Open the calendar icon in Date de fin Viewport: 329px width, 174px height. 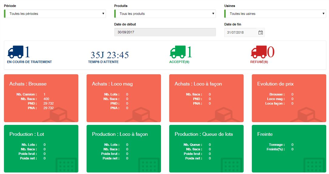tap(260, 32)
